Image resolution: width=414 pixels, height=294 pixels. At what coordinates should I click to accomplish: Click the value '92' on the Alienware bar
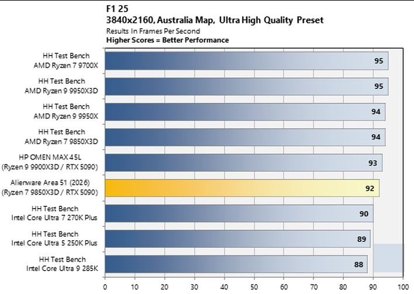[x=370, y=188]
